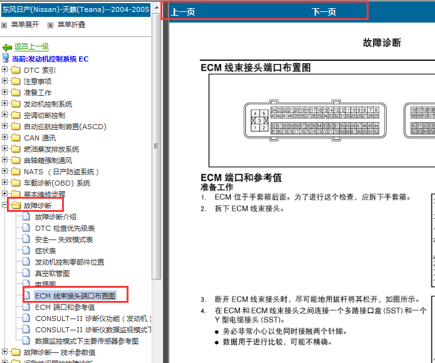Open the 症状表 page
The height and width of the screenshot is (363, 435).
(x=46, y=251)
